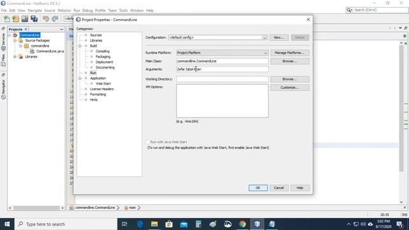Open the File menu
This screenshot has height=230, width=409.
[x=4, y=10]
